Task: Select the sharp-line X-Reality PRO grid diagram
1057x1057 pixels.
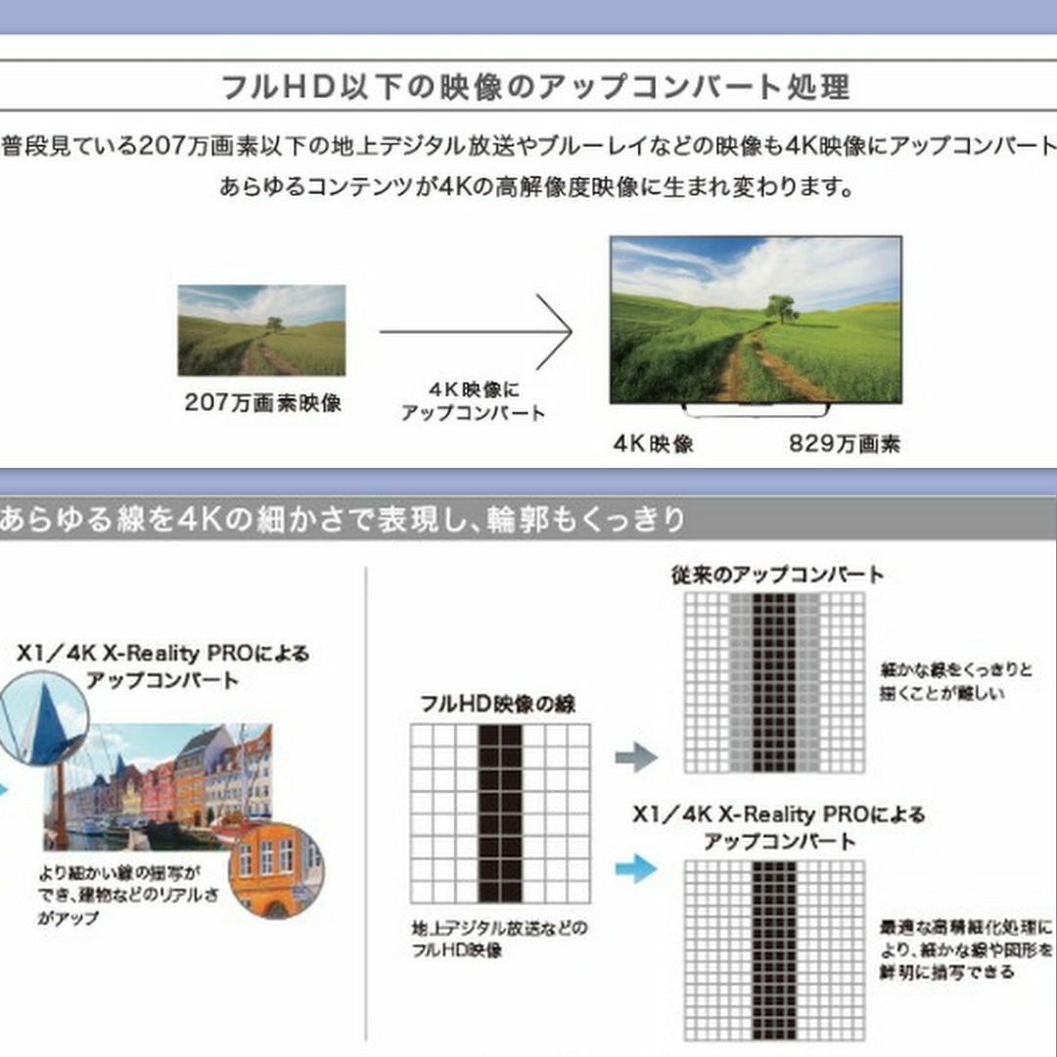Action: click(x=774, y=950)
